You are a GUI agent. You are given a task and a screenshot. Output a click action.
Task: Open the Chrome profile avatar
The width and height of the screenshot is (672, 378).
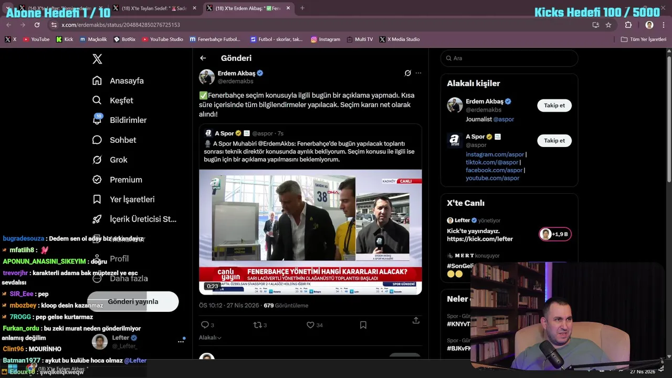pyautogui.click(x=649, y=25)
